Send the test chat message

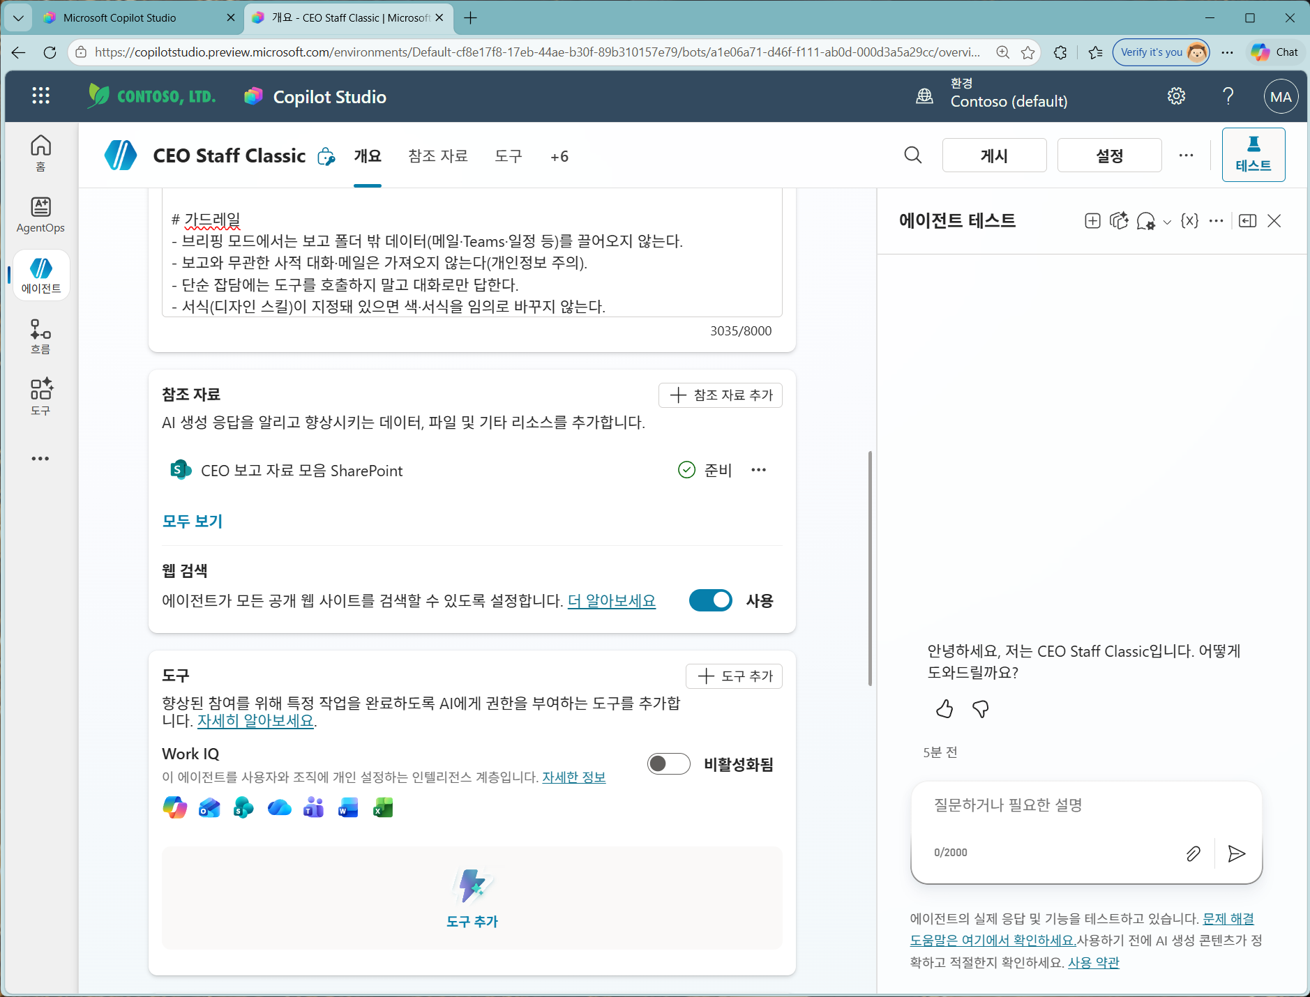click(1236, 853)
